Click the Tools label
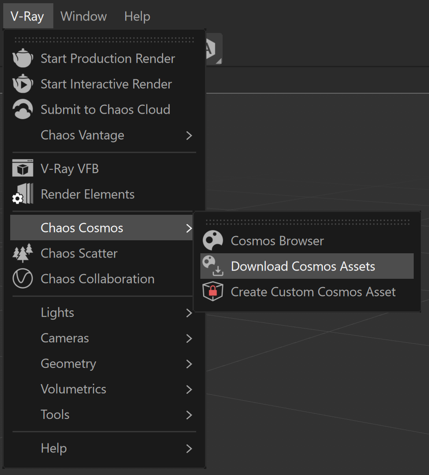Image resolution: width=429 pixels, height=475 pixels. [x=55, y=414]
